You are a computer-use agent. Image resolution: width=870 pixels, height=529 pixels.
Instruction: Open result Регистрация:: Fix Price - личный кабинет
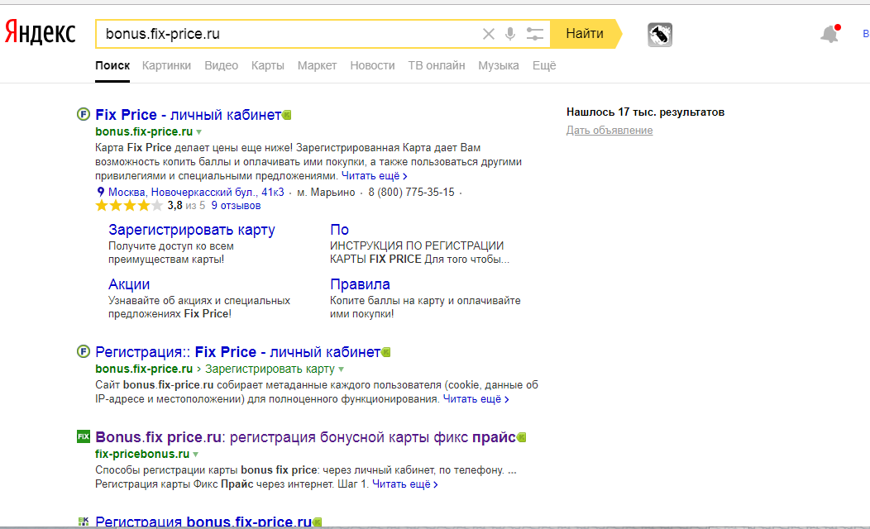click(238, 352)
